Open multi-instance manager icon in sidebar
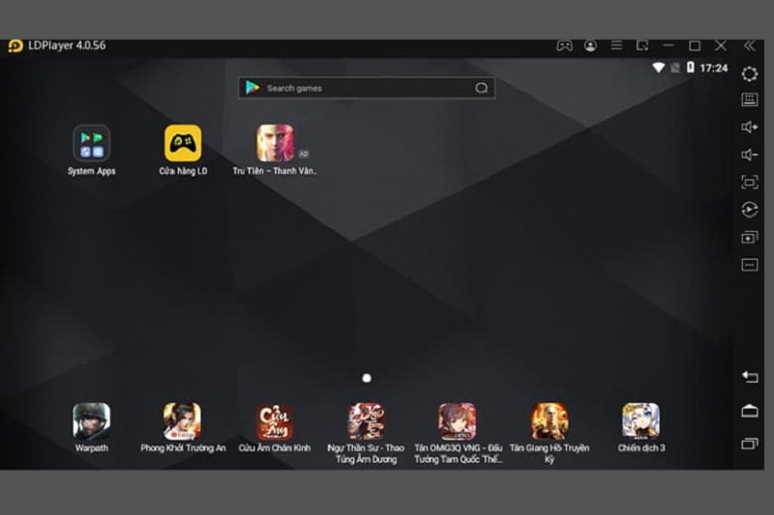Image resolution: width=774 pixels, height=515 pixels. [x=749, y=238]
